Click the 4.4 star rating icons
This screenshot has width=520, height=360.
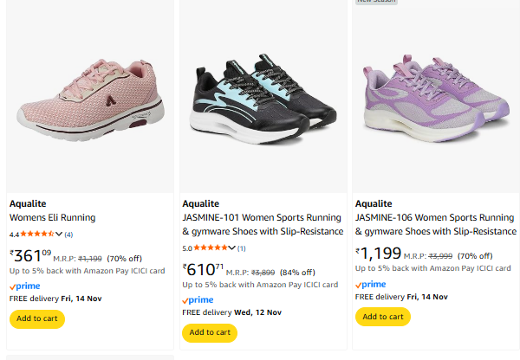click(x=36, y=234)
